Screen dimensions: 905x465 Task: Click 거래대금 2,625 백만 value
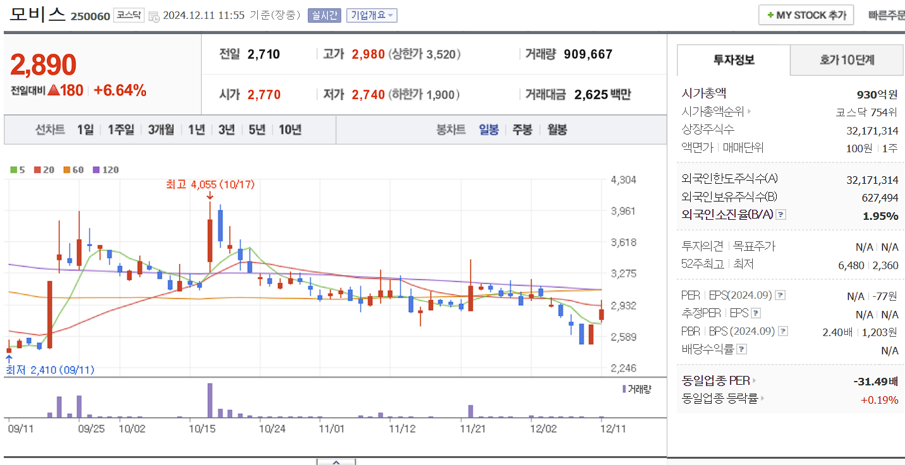pyautogui.click(x=602, y=95)
